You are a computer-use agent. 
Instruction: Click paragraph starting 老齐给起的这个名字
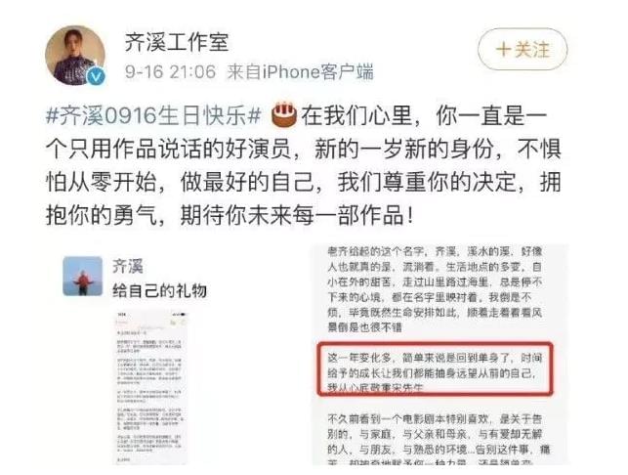tap(435, 289)
